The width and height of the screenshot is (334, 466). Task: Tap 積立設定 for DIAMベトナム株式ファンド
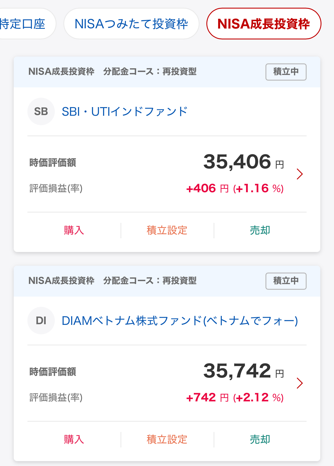tap(167, 439)
